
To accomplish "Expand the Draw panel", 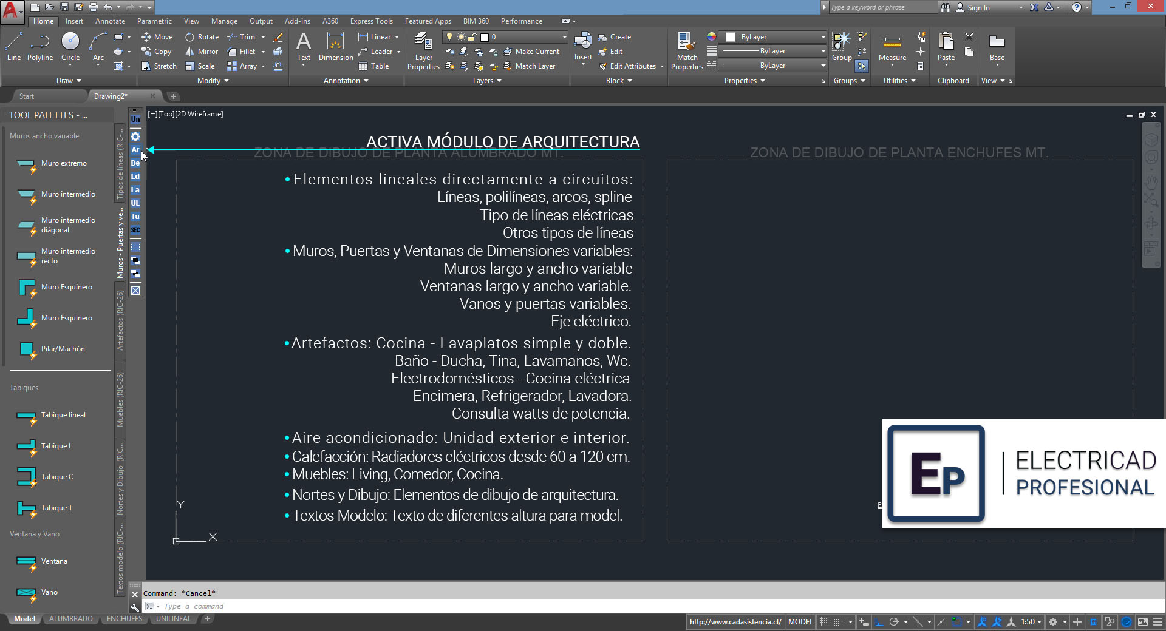I will [x=69, y=81].
